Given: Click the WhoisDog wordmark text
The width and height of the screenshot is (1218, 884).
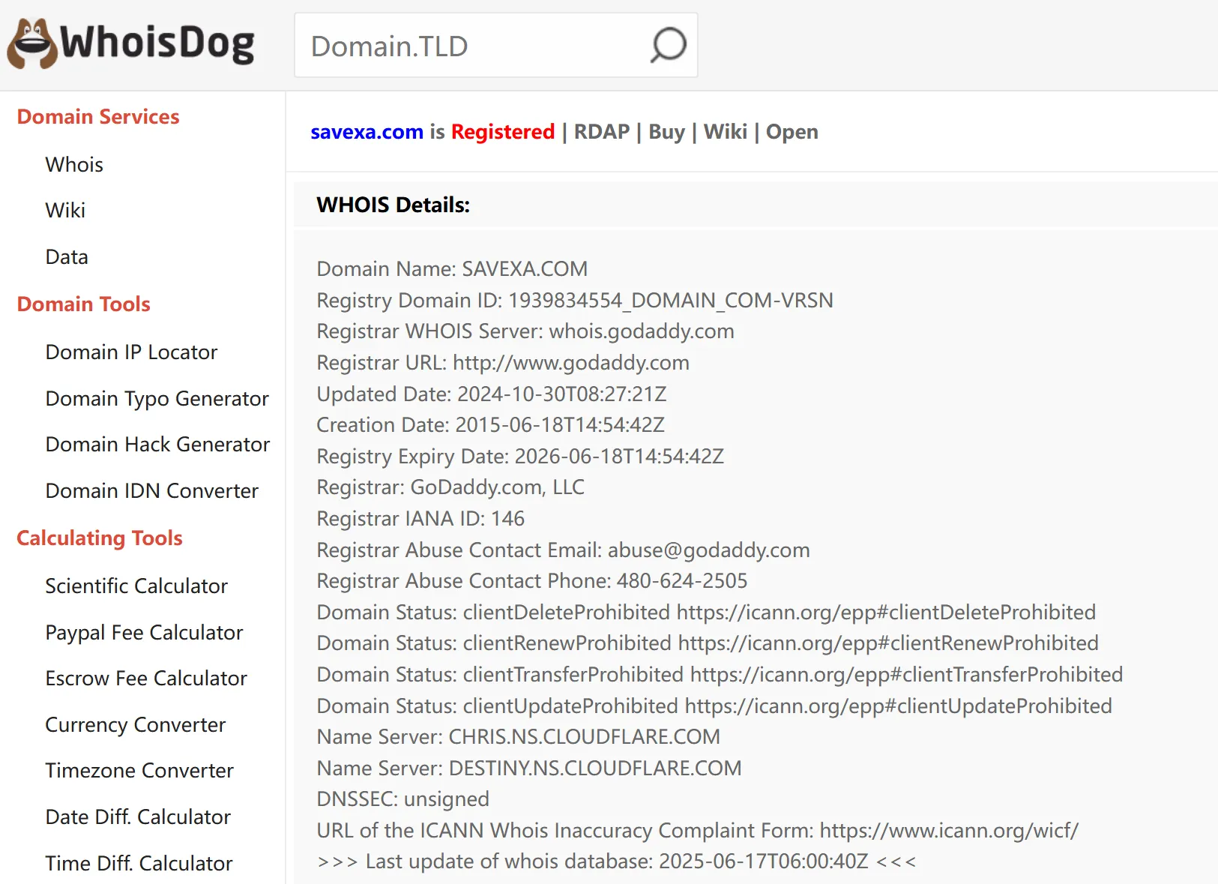Looking at the screenshot, I should [x=157, y=42].
